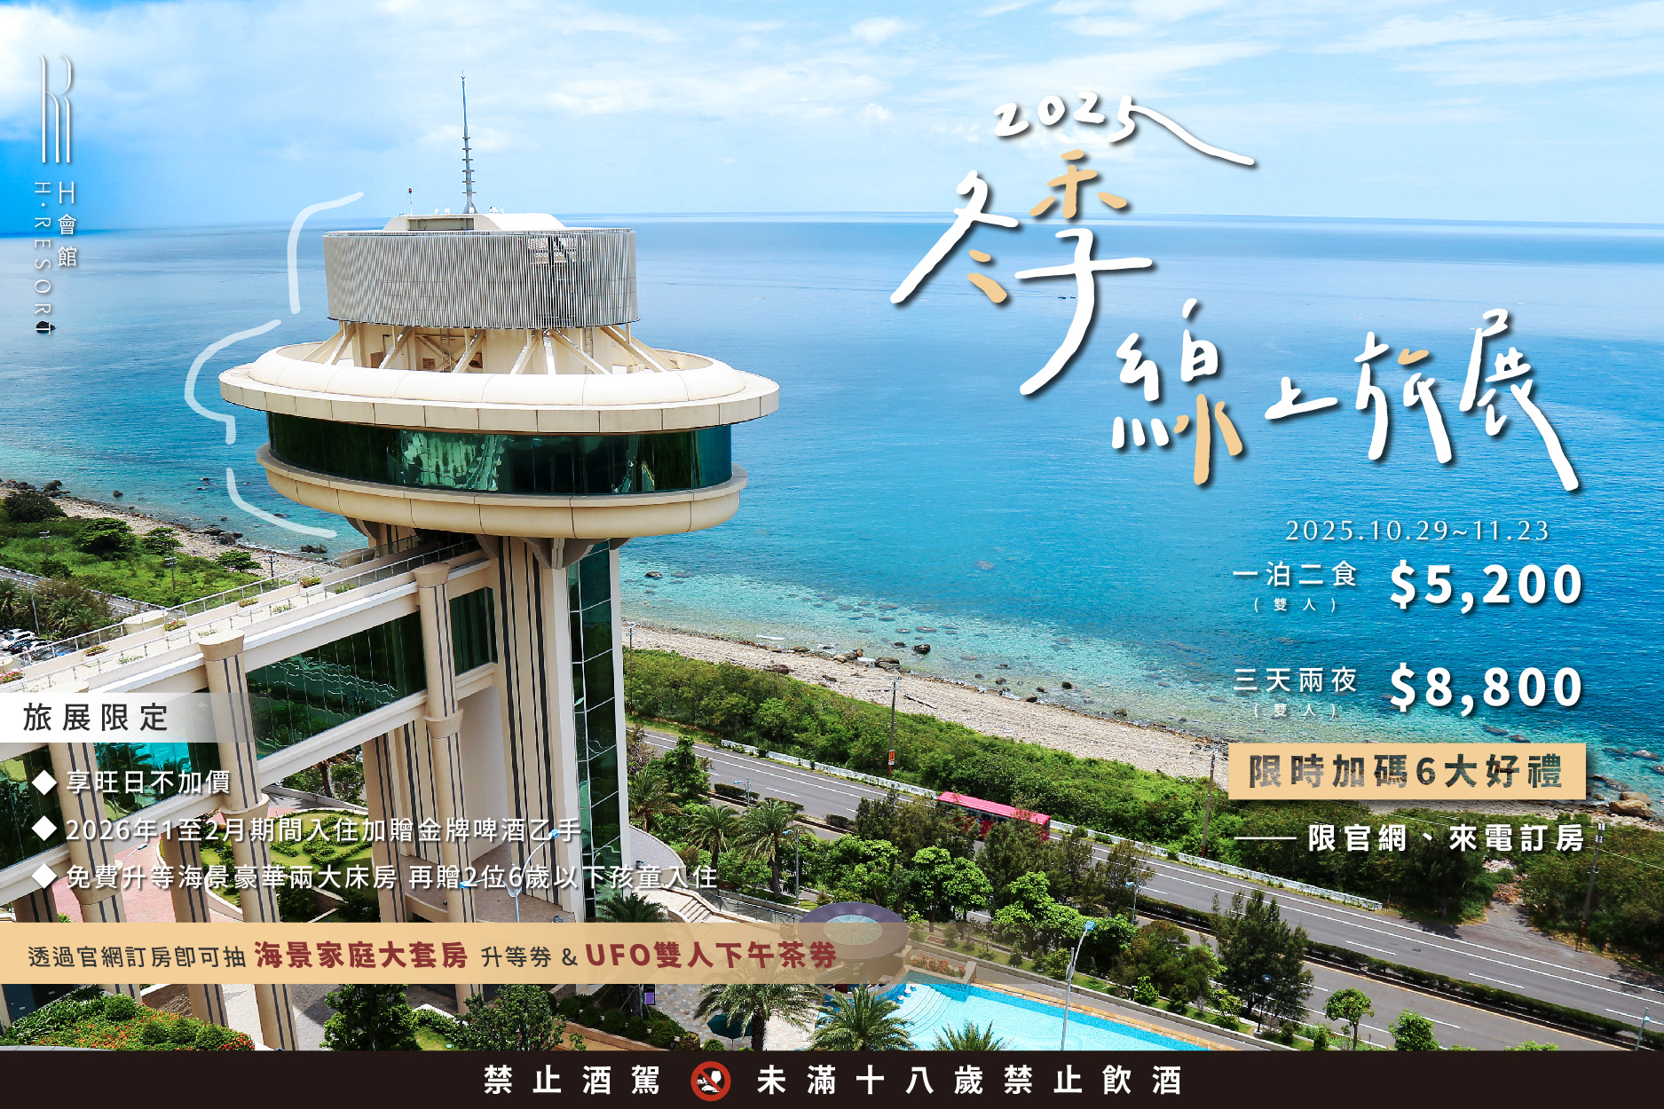Click the no-drinking prohibition icon
The height and width of the screenshot is (1109, 1664).
(x=710, y=1081)
